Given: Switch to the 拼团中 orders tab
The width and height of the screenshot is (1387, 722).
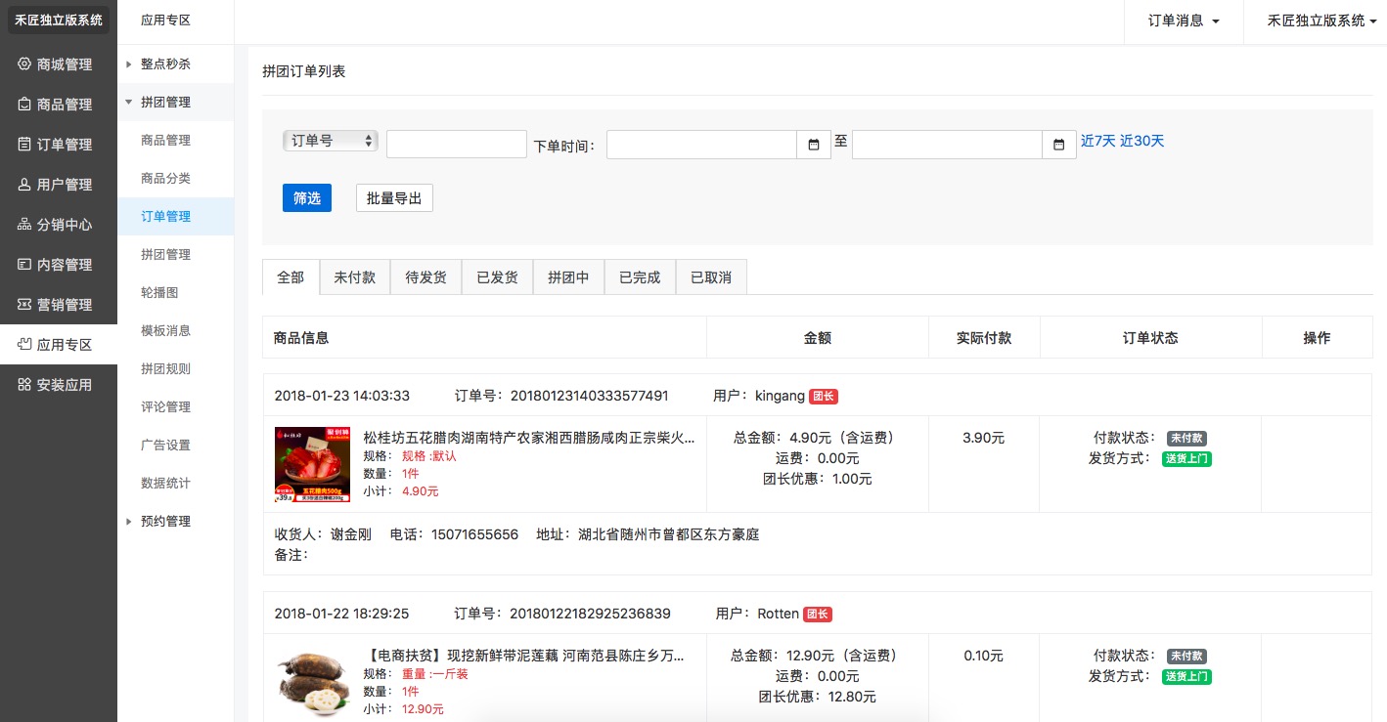Looking at the screenshot, I should tap(568, 277).
